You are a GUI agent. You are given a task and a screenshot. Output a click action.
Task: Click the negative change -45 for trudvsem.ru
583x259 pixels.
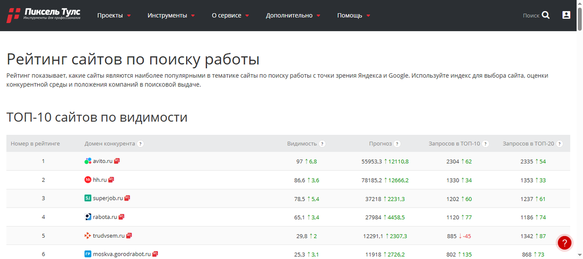point(467,236)
